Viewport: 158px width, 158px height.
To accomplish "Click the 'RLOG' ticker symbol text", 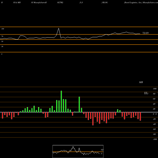I will [105, 3].
